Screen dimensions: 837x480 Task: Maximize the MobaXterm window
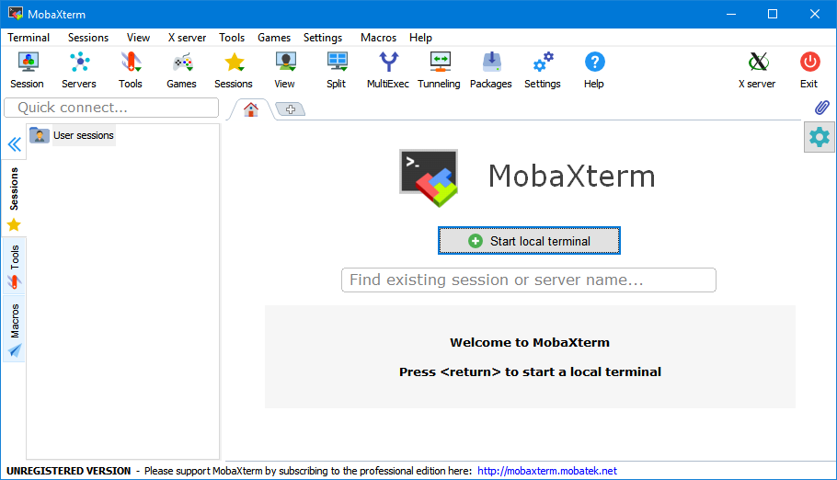tap(773, 14)
